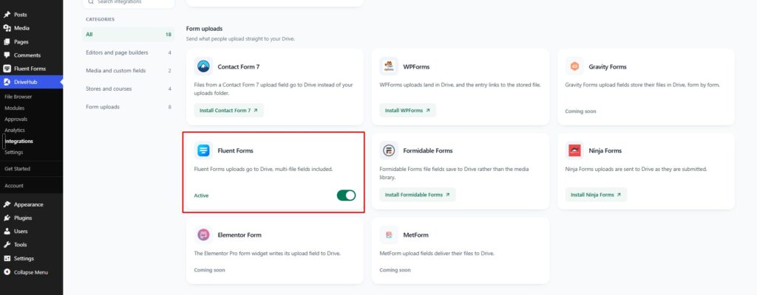Open Fluent Forms in the sidebar
Viewport: 757px width, 295px height.
click(x=31, y=69)
